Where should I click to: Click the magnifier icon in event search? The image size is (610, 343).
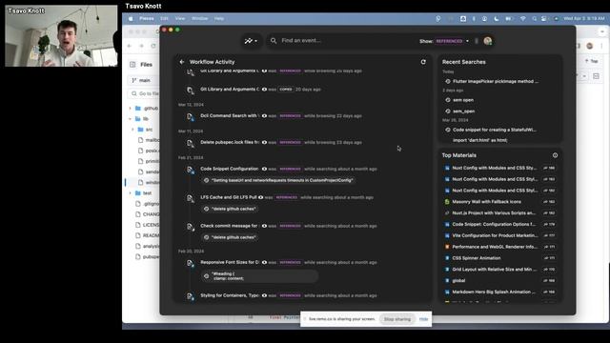274,40
